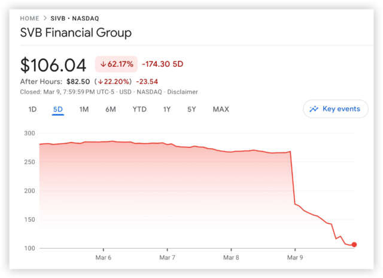Screen dimensions: 383x278
Task: Click the after-hours down arrow icon
Action: coord(101,82)
